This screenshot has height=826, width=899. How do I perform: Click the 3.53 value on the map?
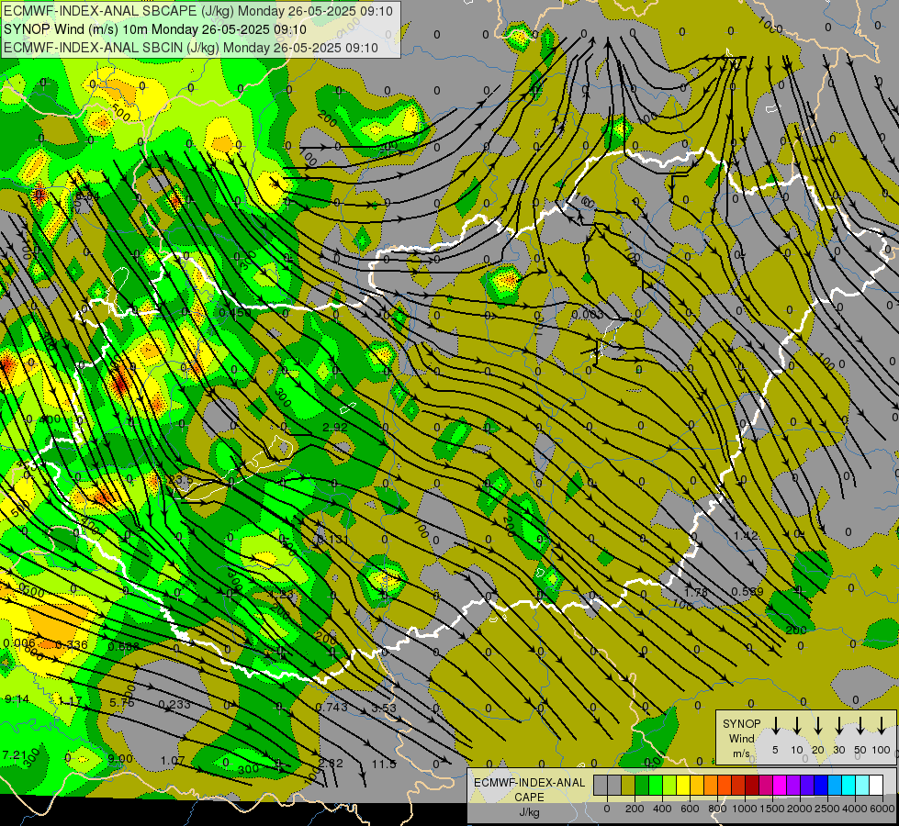tap(384, 708)
